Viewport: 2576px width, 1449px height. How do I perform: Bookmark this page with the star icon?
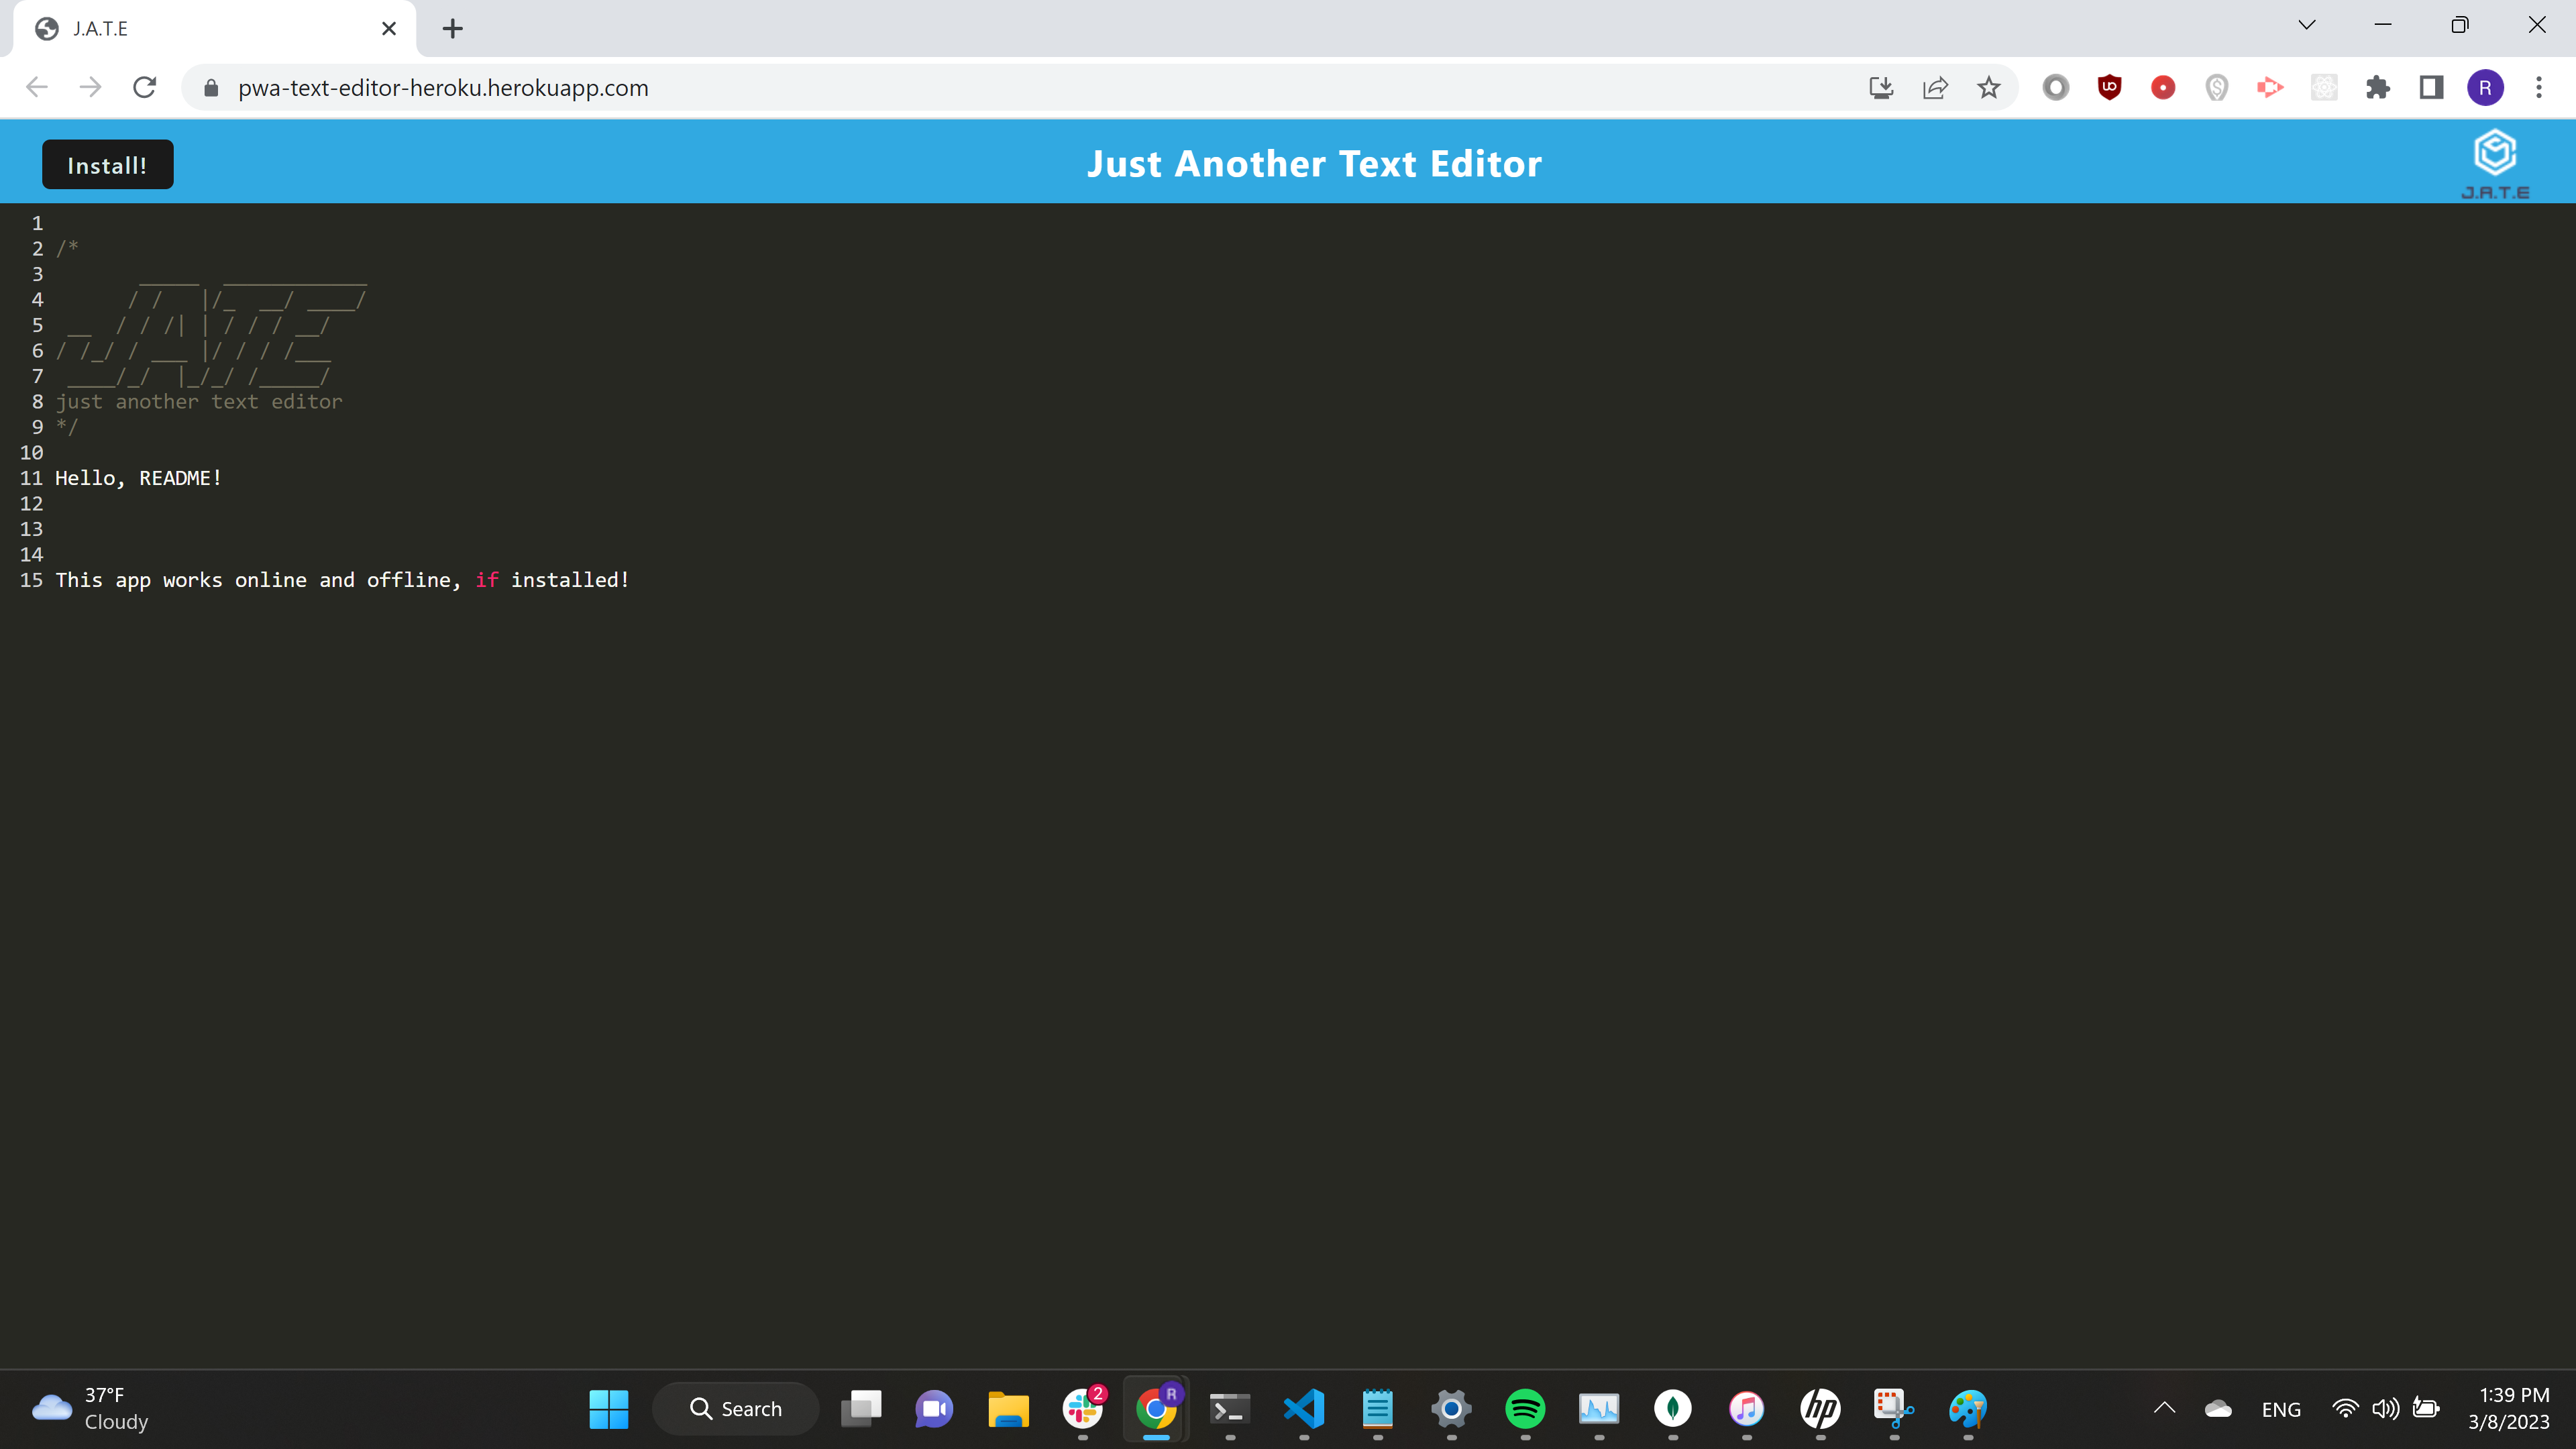1988,87
